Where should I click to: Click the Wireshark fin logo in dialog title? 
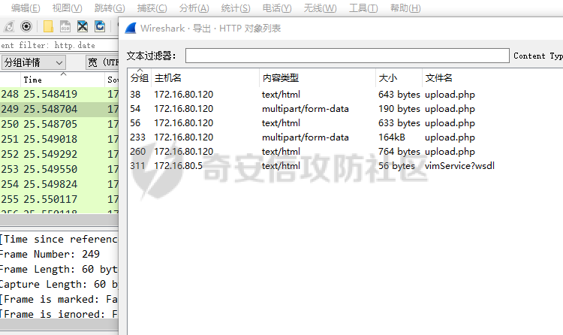(131, 29)
